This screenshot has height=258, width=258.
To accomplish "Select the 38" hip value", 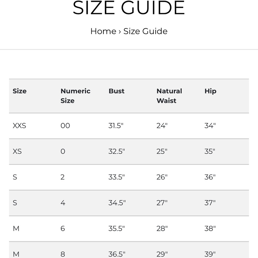I will click(x=210, y=229).
